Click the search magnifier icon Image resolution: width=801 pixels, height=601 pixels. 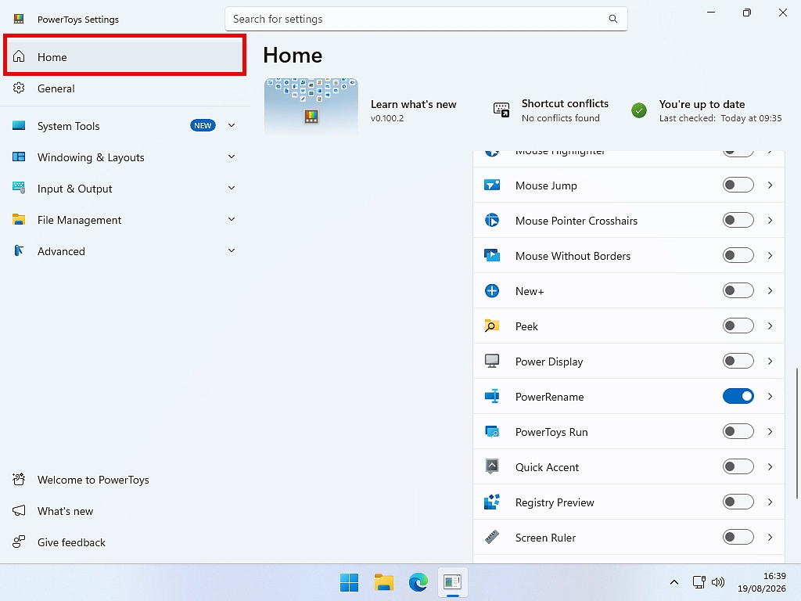pos(613,19)
